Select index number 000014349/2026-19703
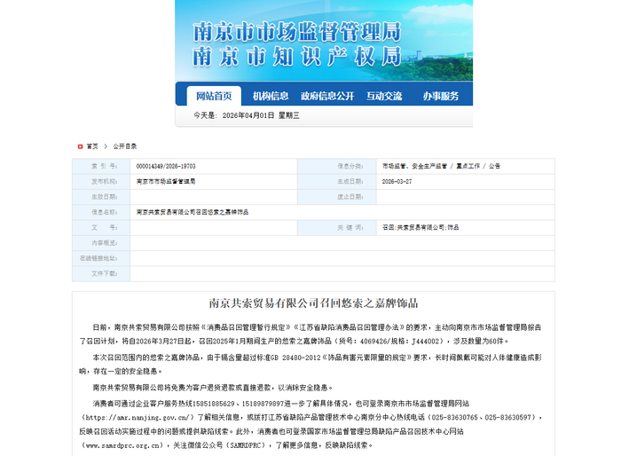 [x=166, y=167]
